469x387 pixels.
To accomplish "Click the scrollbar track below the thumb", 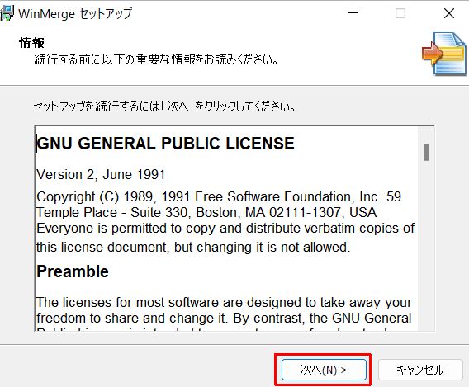I will point(426,245).
